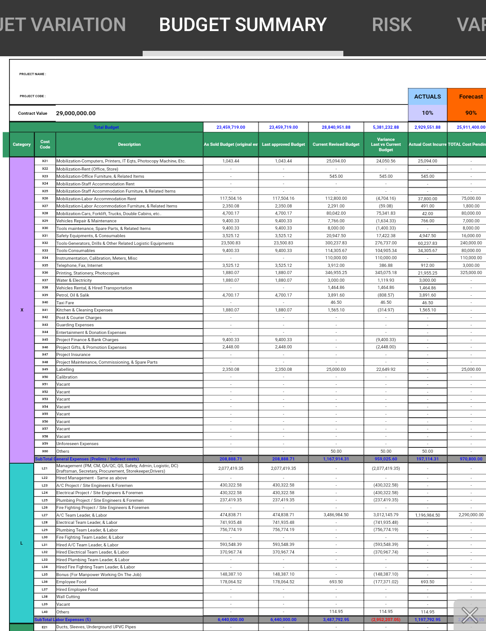Click the total 28,840,951.88 in Total Budget row
The height and width of the screenshot is (631, 486).
pos(336,127)
